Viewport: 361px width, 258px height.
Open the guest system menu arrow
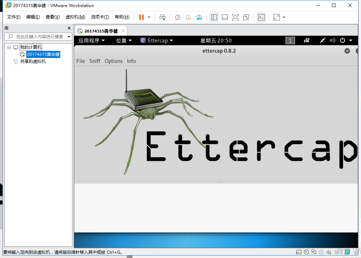coord(351,40)
